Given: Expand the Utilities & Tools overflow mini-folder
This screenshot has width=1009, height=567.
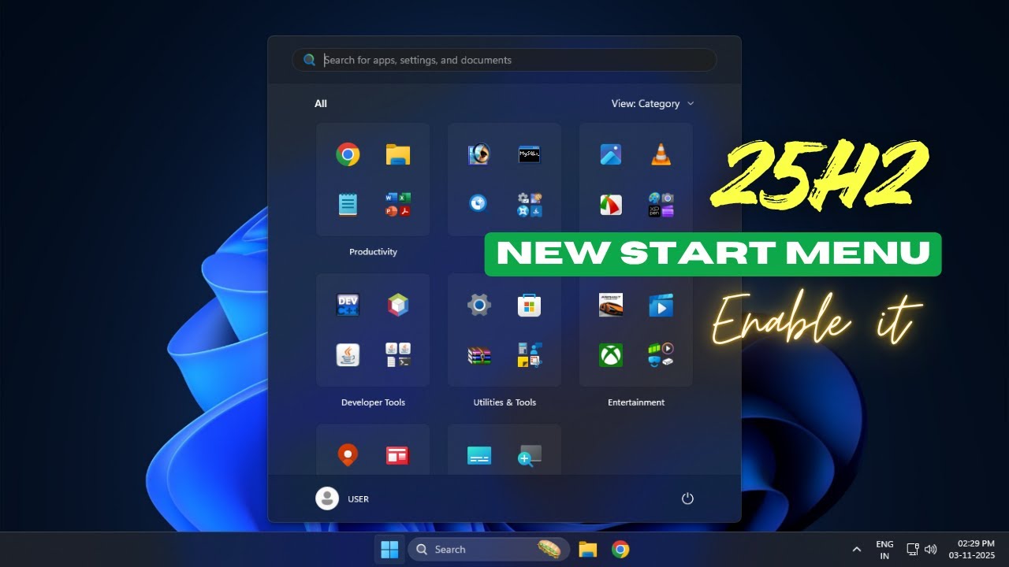Looking at the screenshot, I should (529, 355).
